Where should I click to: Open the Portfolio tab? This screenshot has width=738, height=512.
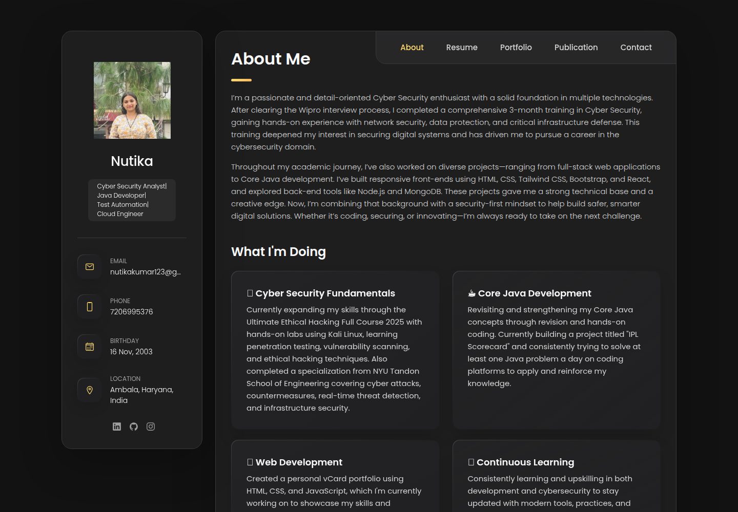516,48
